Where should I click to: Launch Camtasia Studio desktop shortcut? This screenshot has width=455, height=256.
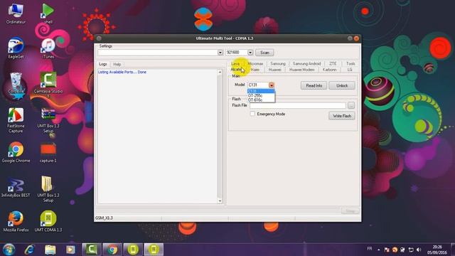click(x=48, y=84)
